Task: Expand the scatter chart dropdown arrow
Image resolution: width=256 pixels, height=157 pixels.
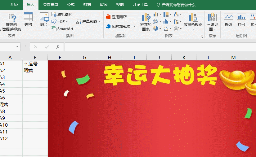Action: tap(170, 29)
